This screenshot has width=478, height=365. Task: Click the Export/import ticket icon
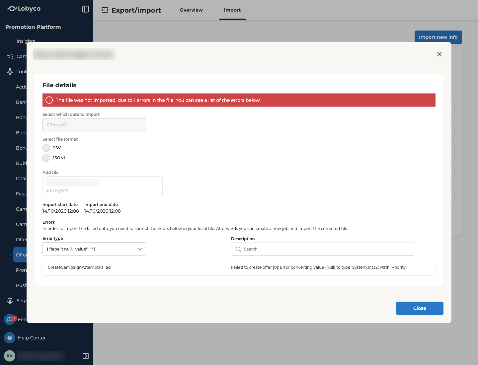pos(105,10)
